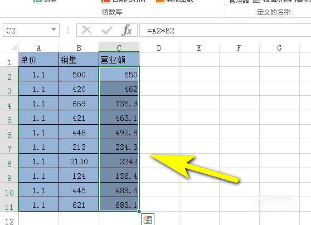The width and height of the screenshot is (311, 225).
Task: Open the Insert Function fx icon
Action: click(127, 30)
